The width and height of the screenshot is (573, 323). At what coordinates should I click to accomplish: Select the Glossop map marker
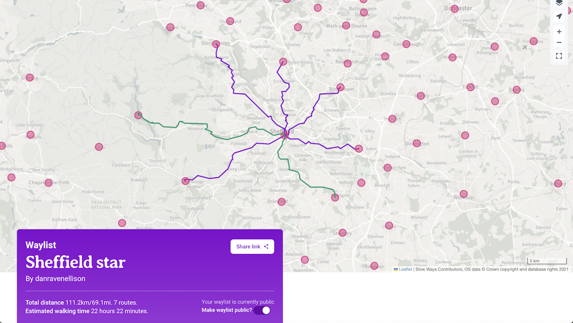point(30,78)
